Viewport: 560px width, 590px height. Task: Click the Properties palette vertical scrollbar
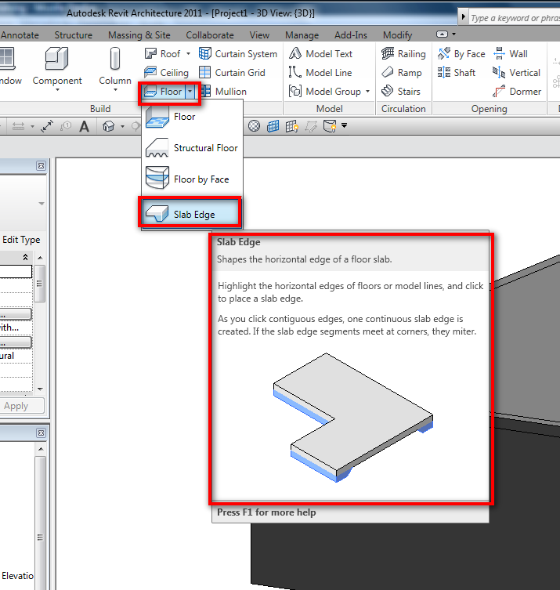(x=40, y=282)
